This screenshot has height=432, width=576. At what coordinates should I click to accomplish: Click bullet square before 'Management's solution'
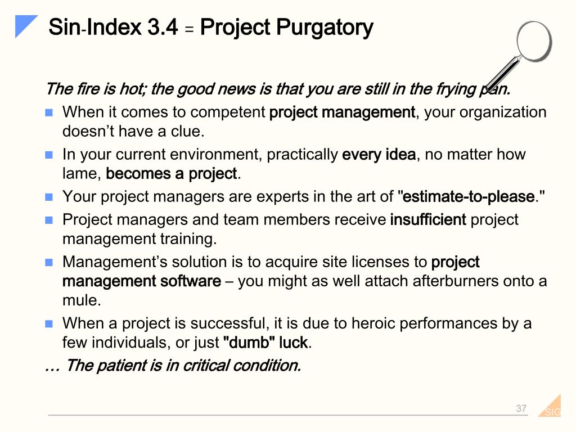(49, 262)
